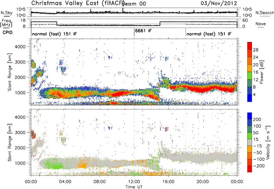The height and width of the screenshot is (189, 274).
Task: Click the '16:00' time tick label
Action: click(x=168, y=182)
